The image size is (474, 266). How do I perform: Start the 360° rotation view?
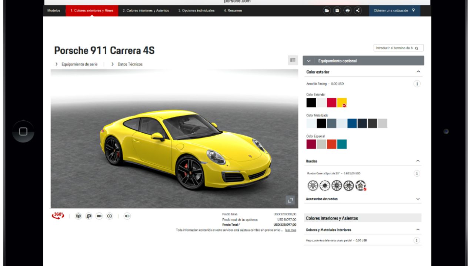tap(58, 216)
